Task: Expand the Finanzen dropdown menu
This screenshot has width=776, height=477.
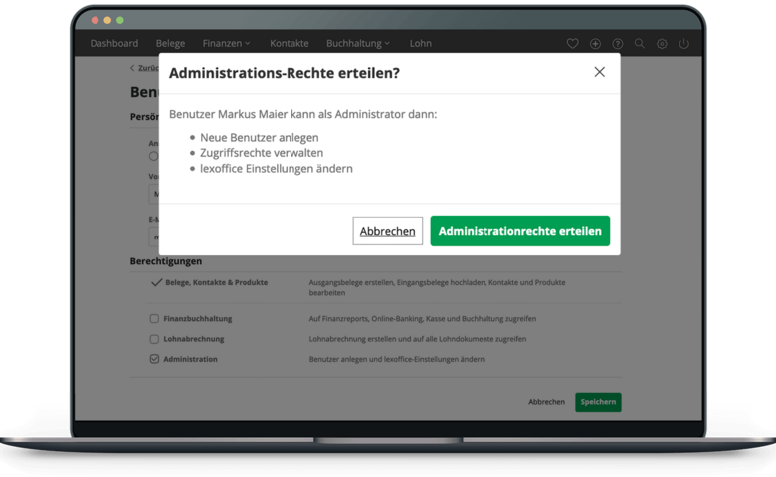Action: (x=226, y=44)
